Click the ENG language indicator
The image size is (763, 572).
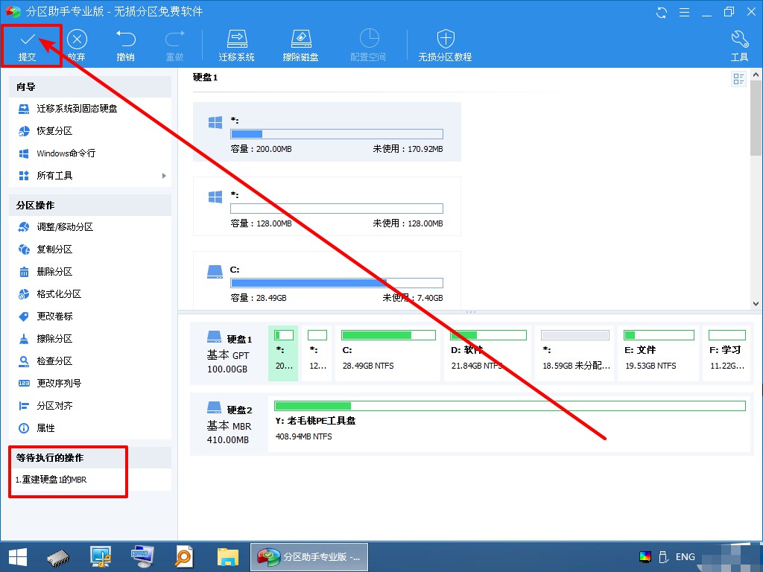pos(686,557)
